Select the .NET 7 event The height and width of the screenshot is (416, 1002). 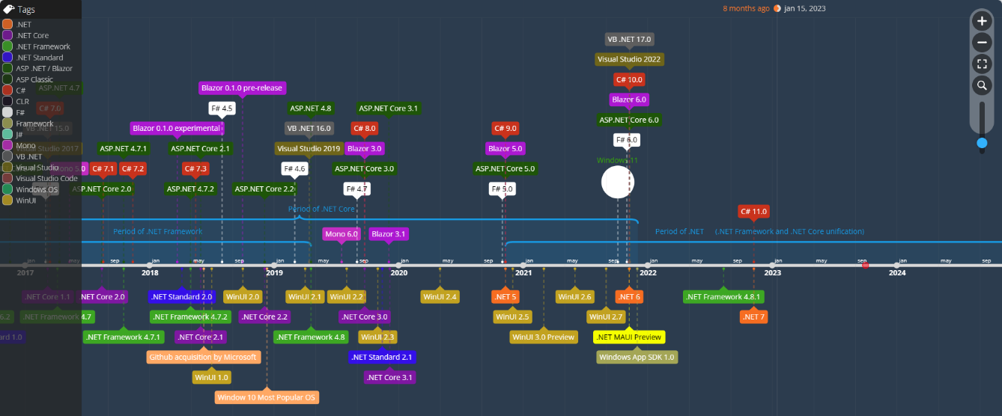click(753, 317)
